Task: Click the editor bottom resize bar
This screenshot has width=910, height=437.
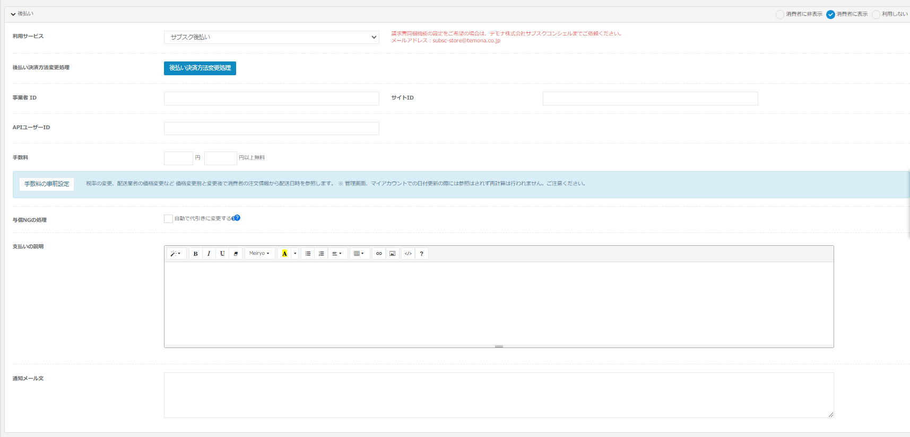Action: [499, 346]
